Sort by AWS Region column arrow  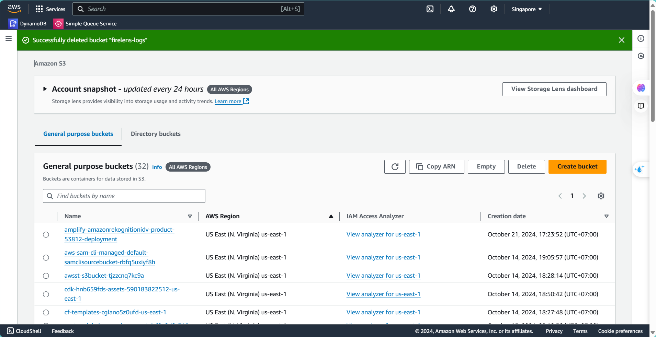[x=331, y=216]
